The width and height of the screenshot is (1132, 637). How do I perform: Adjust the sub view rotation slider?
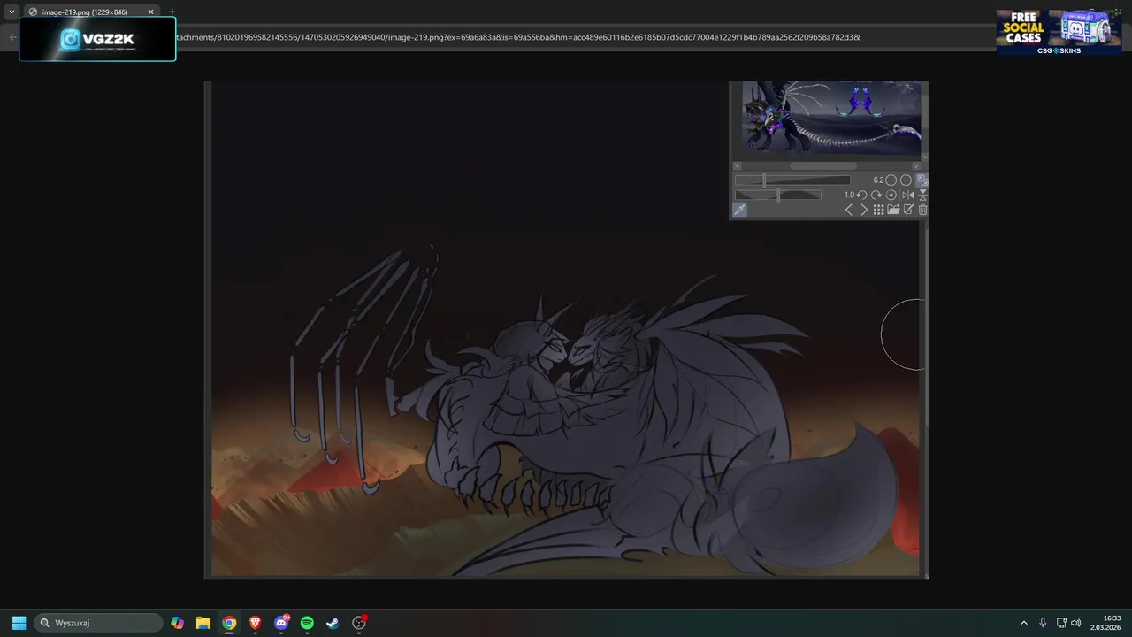(778, 195)
